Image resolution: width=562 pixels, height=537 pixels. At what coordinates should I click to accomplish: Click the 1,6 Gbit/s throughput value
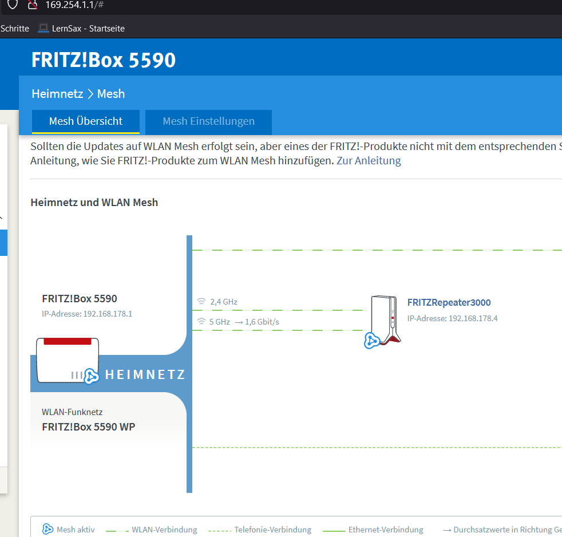point(262,322)
